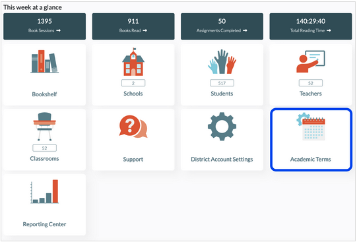Click the Bookshelf text label
This screenshot has height=242, width=357.
click(44, 94)
